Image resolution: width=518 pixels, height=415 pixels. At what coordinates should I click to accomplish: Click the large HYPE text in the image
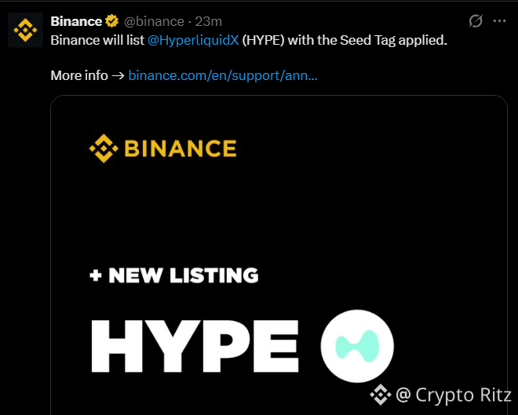coord(195,346)
